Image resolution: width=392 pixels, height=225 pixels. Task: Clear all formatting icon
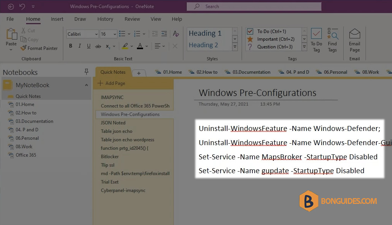click(x=176, y=34)
